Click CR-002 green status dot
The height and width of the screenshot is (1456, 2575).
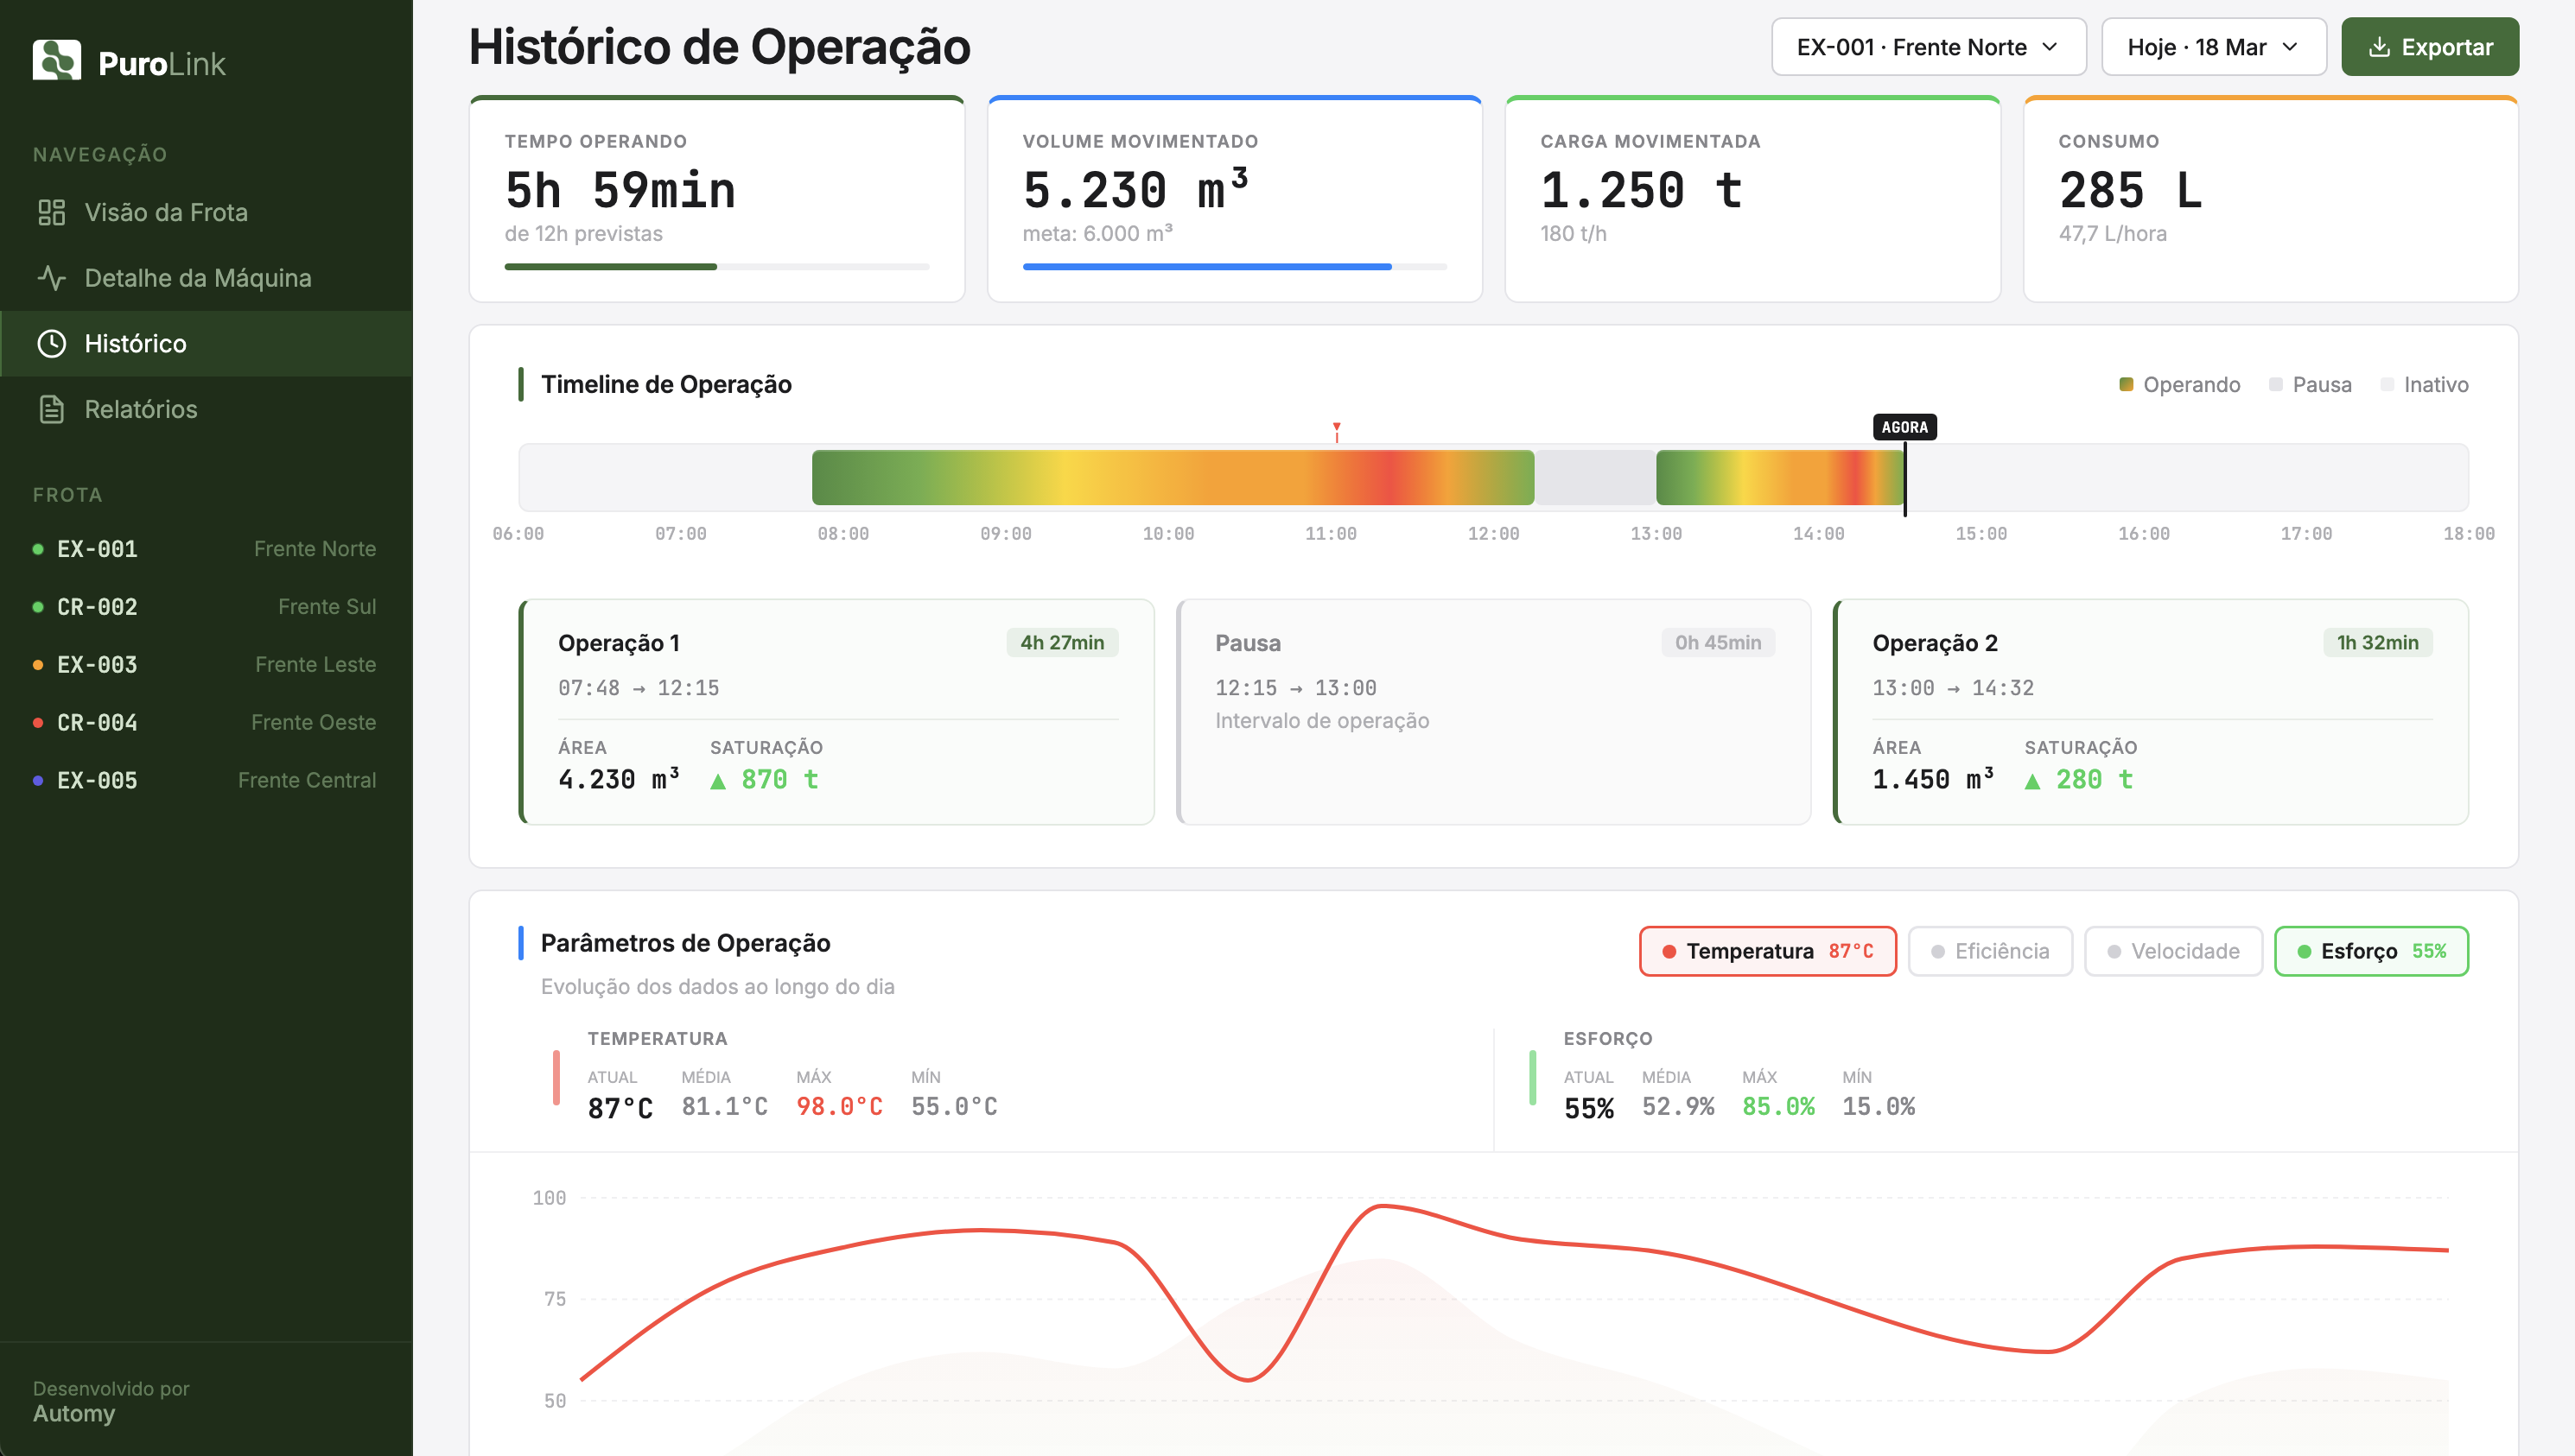point(38,607)
